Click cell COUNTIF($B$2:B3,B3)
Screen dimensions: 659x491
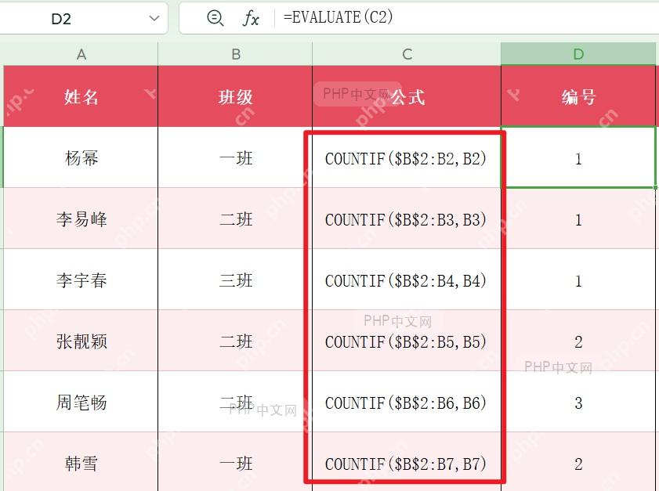tap(407, 219)
